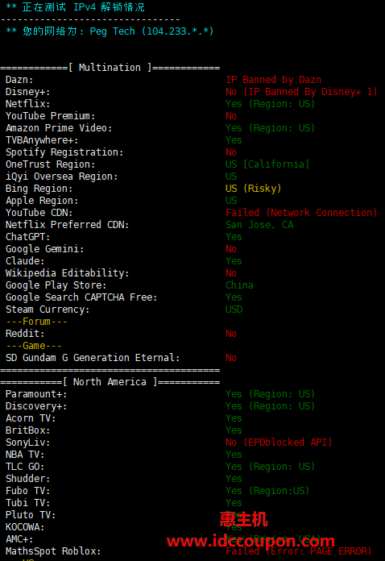Select the MathsSpot Roblox Failed error
This screenshot has height=561, width=385.
pyautogui.click(x=299, y=551)
